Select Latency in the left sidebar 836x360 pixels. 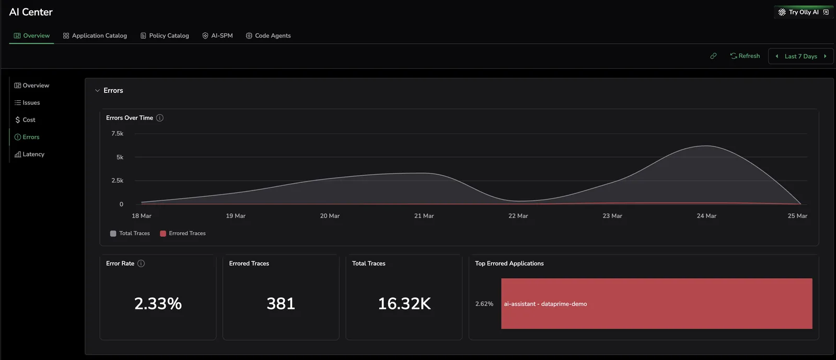tap(30, 154)
